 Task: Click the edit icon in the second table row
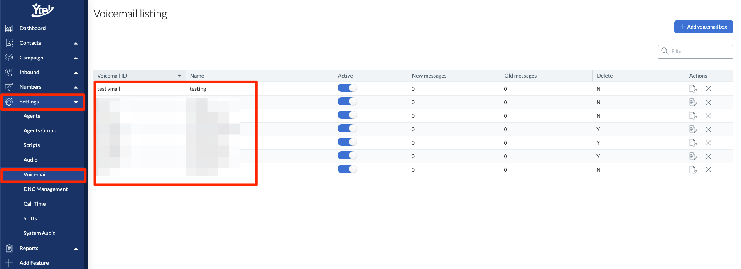click(x=693, y=102)
